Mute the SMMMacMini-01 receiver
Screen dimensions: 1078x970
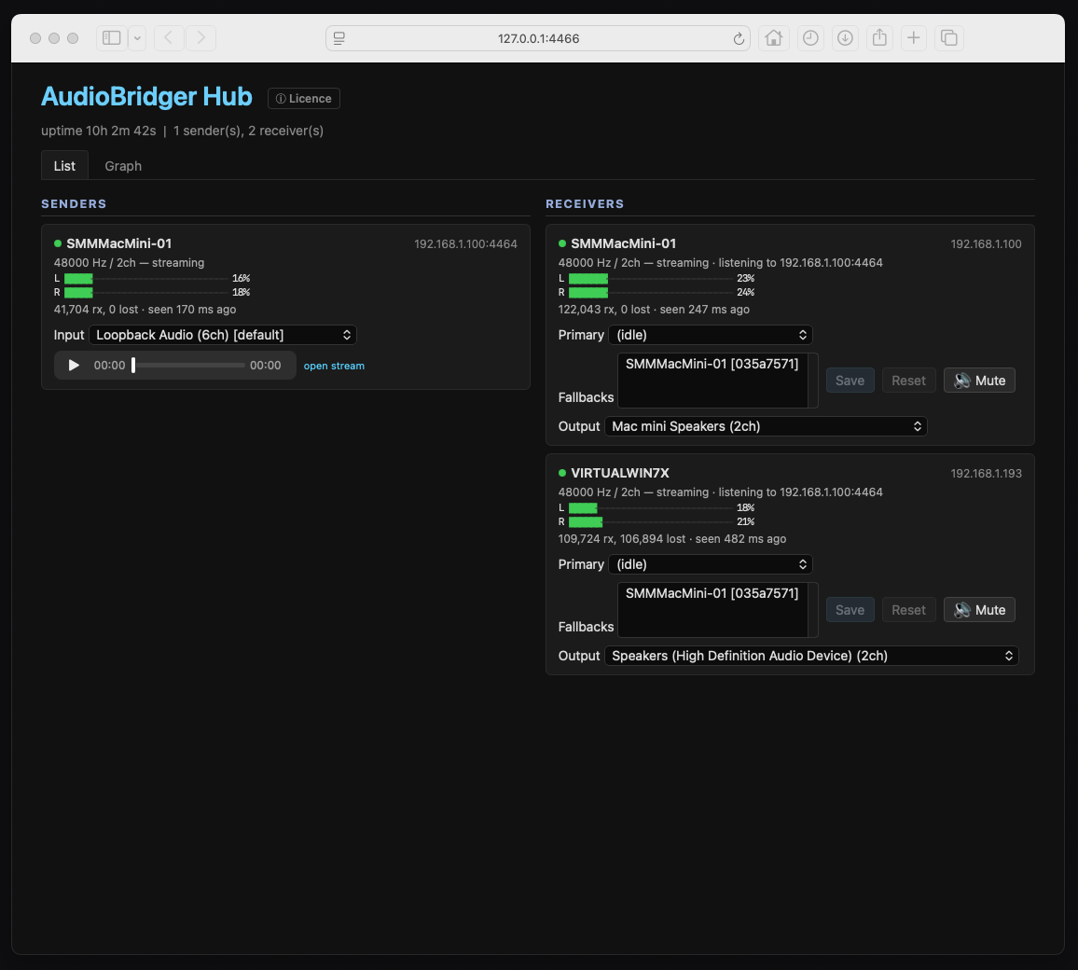tap(979, 381)
